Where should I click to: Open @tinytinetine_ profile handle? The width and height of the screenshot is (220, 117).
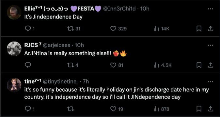click(60, 82)
